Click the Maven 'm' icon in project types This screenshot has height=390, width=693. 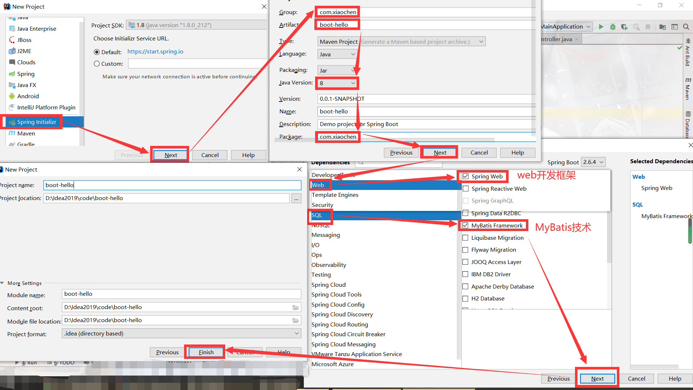(x=12, y=133)
